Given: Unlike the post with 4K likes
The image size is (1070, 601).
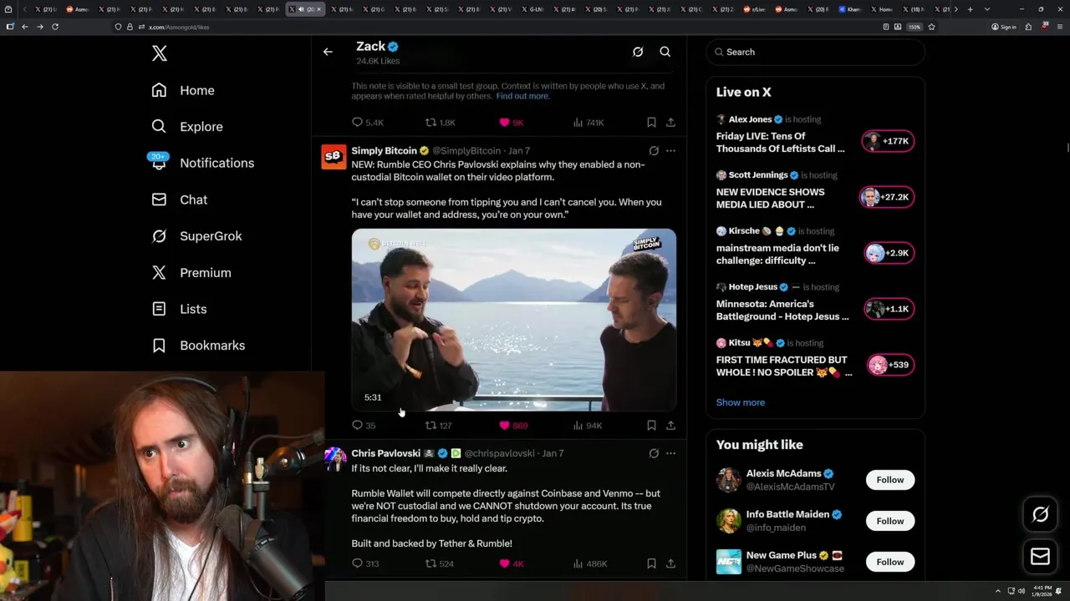Looking at the screenshot, I should tap(504, 563).
